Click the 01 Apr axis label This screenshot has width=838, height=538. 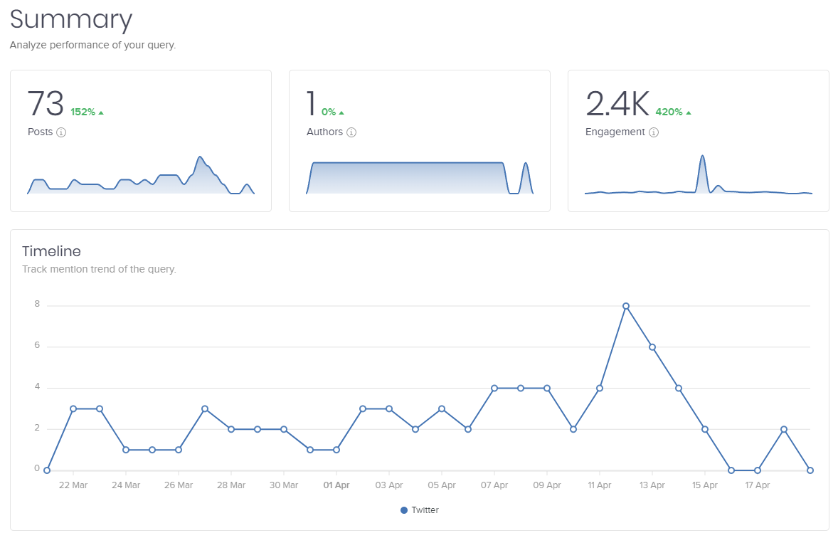coord(336,485)
